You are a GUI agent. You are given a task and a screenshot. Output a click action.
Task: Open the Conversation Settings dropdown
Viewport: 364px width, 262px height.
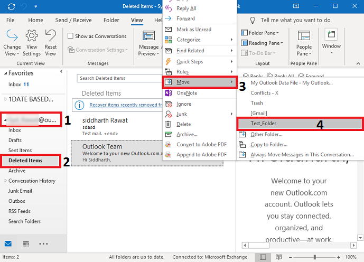point(98,50)
